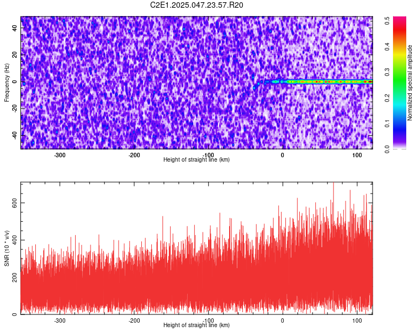Click the 400 tick on the SNR axis

click(15, 240)
